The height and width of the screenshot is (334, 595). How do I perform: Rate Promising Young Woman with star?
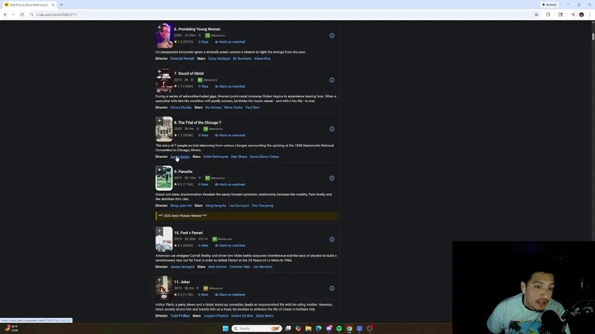tap(203, 42)
